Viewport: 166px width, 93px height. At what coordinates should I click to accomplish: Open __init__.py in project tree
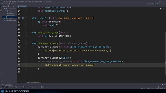pyautogui.click(x=10, y=12)
